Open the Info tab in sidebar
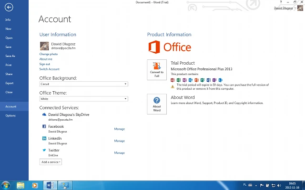The width and height of the screenshot is (305, 190). tap(8, 19)
